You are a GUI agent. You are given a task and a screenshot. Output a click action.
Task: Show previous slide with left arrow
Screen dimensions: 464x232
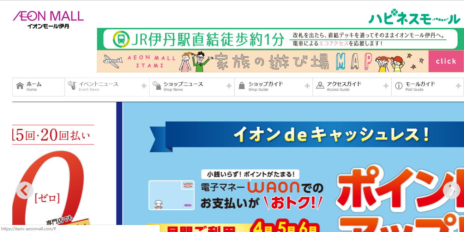(25, 190)
